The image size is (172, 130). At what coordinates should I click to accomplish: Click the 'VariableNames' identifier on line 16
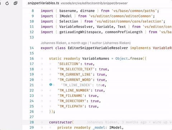96,59
